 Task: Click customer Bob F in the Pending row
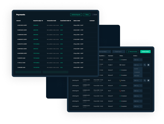tap(110, 80)
